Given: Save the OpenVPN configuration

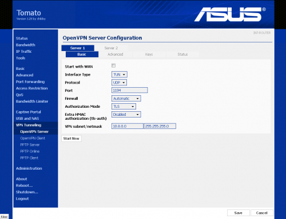Looking at the screenshot, I should pyautogui.click(x=239, y=213).
